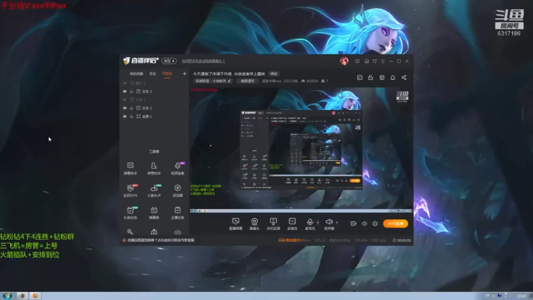The image size is (533, 300).
Task: Click the pencil icon beside 英雄联盟·大神教学
Action: [229, 81]
